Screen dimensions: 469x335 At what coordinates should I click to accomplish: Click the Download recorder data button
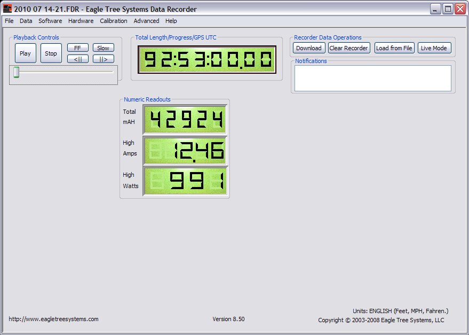coord(309,48)
